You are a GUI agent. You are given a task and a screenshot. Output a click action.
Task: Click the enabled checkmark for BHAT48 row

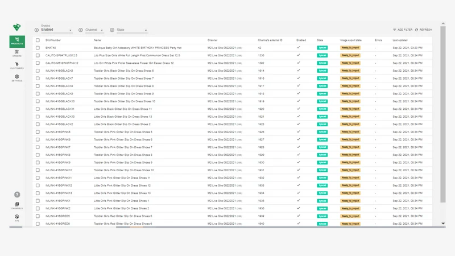pos(299,47)
